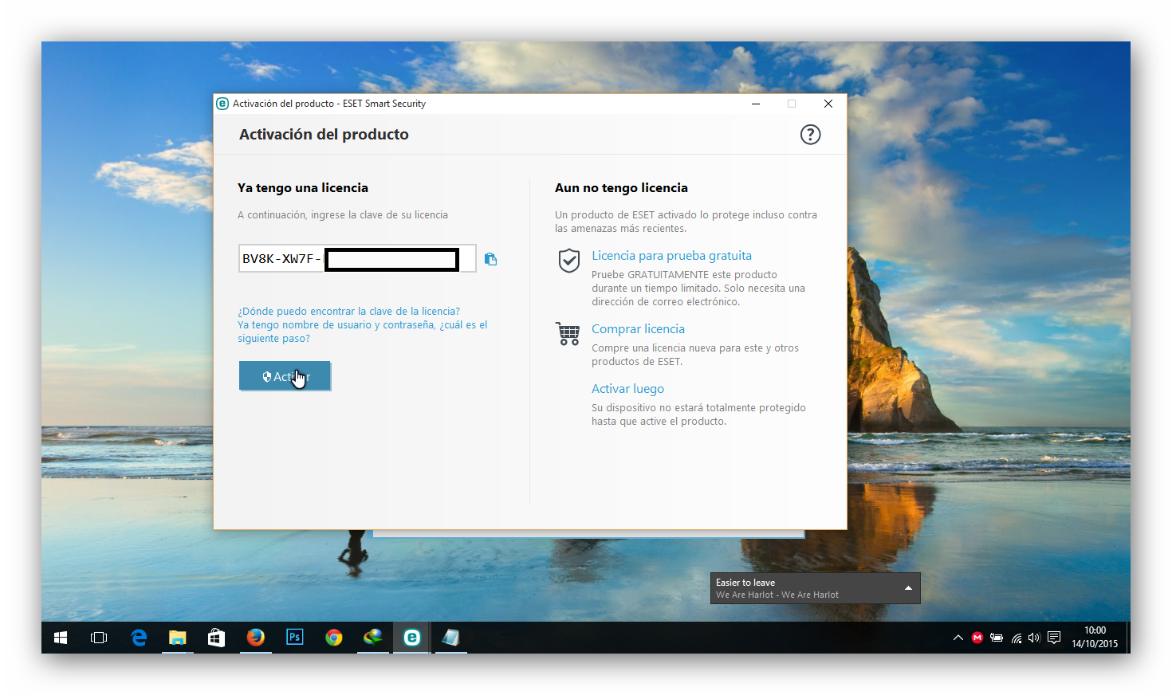Screen dimensions: 1172x695
Task: Click the shopping cart icon
Action: point(568,333)
